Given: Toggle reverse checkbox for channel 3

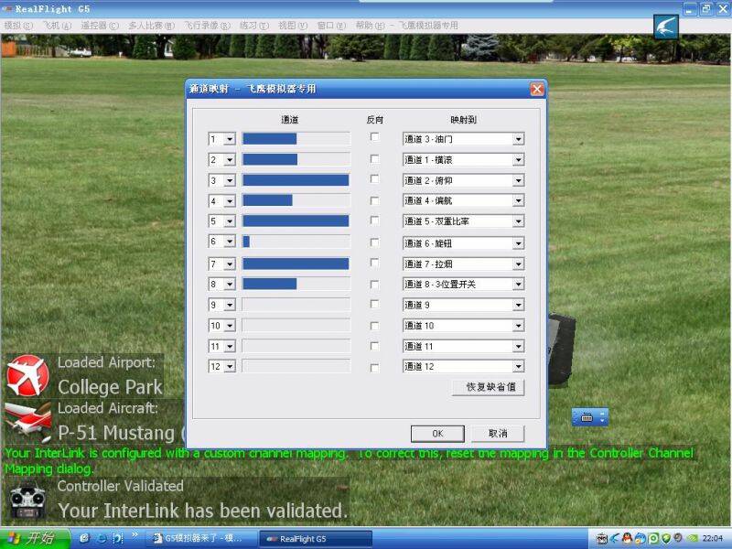Looking at the screenshot, I should (374, 178).
